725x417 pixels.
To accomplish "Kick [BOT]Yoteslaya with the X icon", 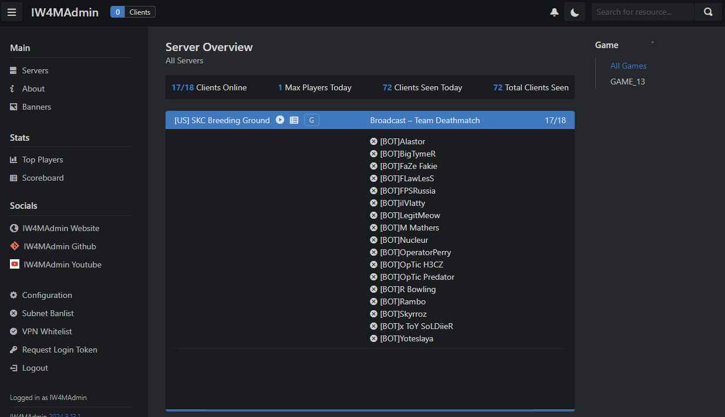I will (x=373, y=338).
